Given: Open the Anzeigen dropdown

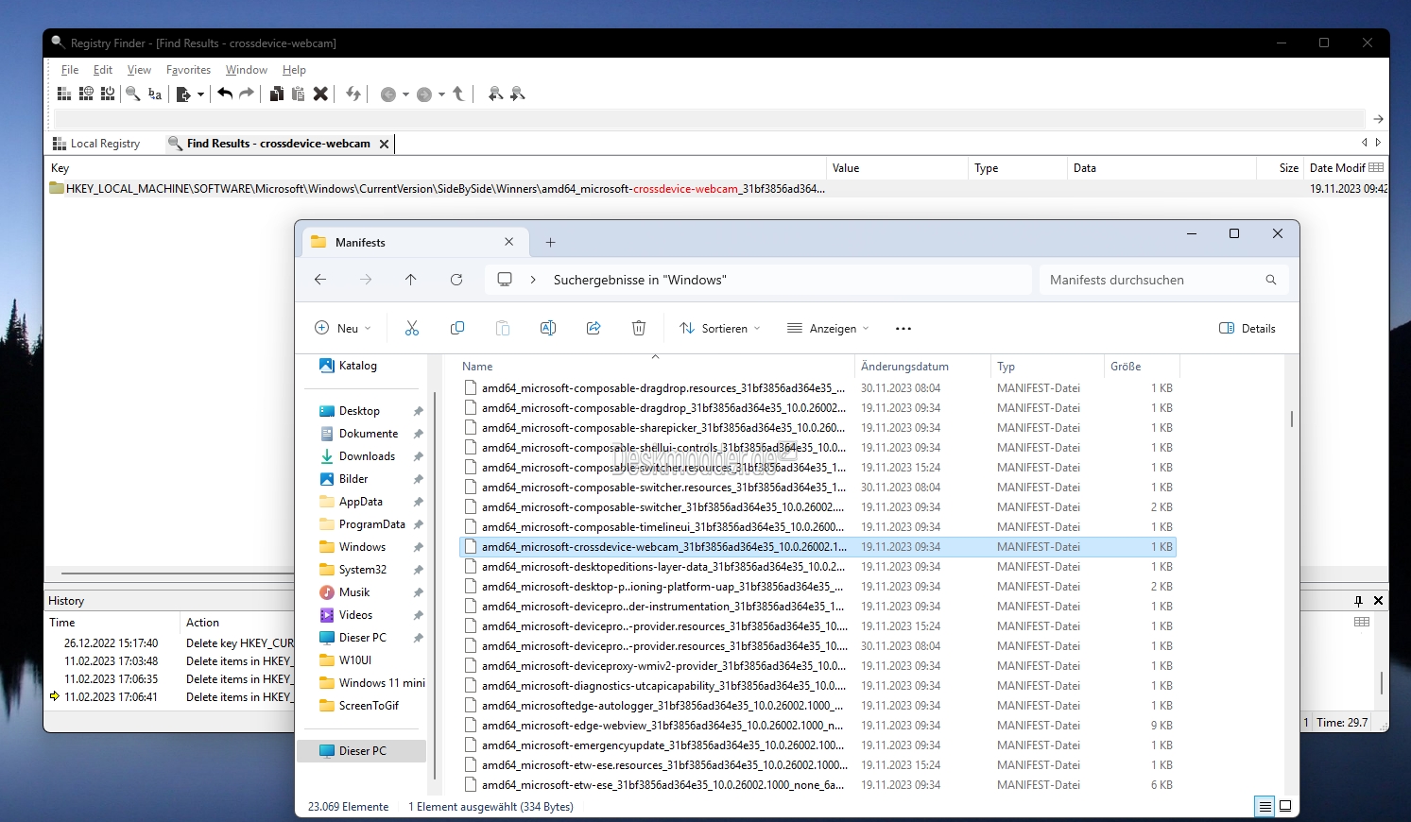Looking at the screenshot, I should click(828, 328).
